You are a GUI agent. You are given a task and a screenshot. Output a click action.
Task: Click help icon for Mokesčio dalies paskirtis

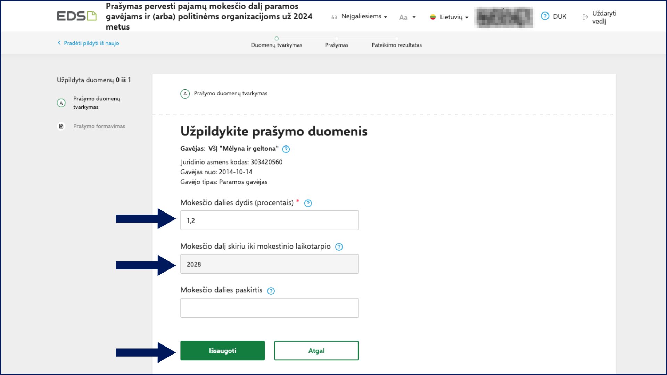point(271,291)
